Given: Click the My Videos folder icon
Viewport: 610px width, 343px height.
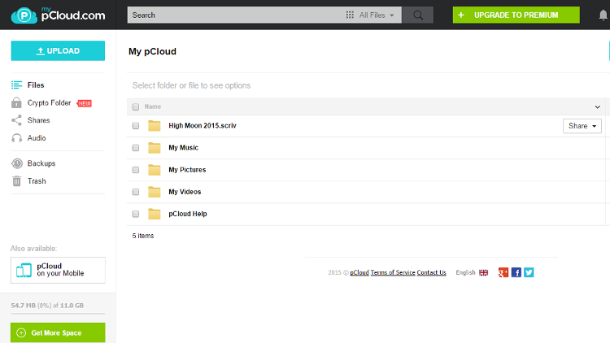Looking at the screenshot, I should 154,192.
